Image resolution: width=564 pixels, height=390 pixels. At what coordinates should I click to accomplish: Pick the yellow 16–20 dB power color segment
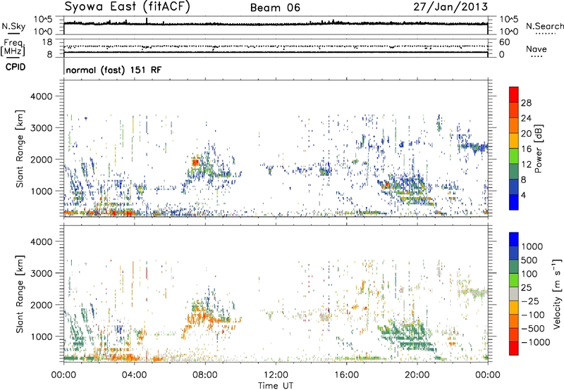point(514,141)
